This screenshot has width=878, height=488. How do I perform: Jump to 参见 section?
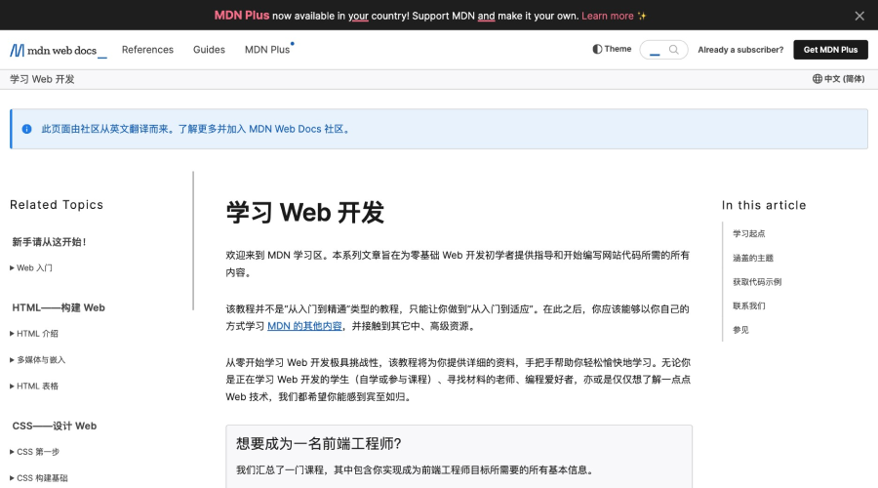pos(740,330)
